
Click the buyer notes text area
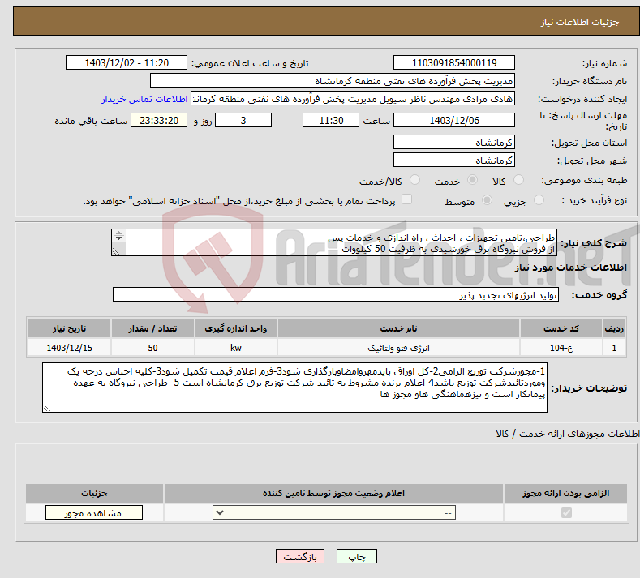tap(294, 387)
